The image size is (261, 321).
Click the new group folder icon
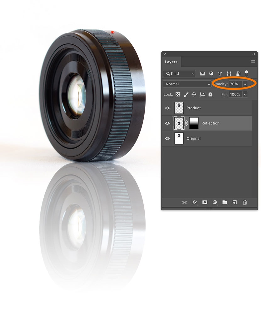[x=225, y=203]
